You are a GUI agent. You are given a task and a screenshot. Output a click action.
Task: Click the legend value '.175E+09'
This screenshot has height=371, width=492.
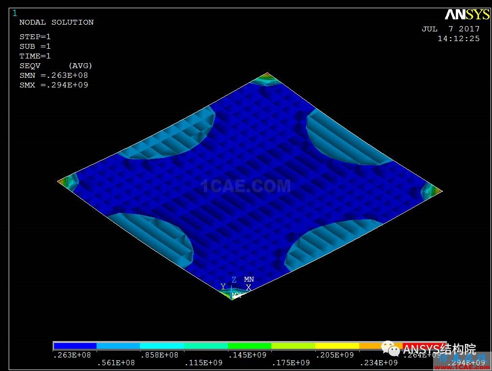(x=291, y=363)
